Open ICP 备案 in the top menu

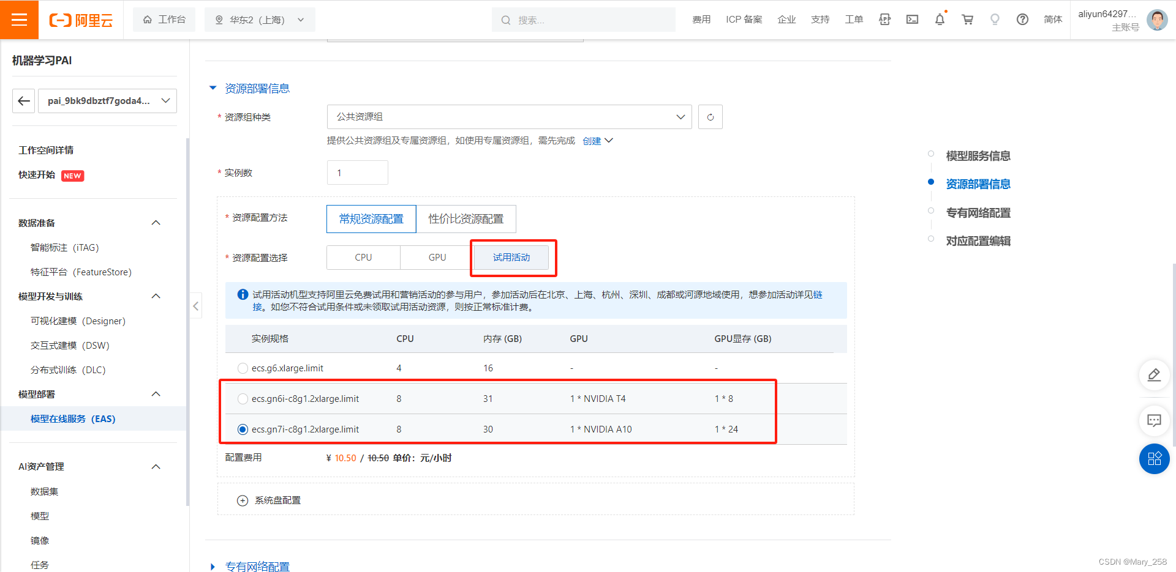tap(744, 20)
